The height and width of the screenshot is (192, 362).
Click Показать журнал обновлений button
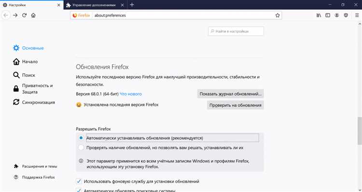pos(230,94)
